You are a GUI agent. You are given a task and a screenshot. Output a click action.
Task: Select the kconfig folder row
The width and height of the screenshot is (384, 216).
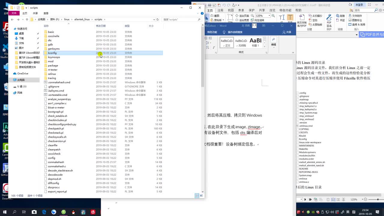103,53
